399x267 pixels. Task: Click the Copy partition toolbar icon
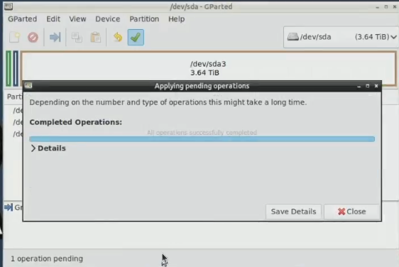(77, 38)
